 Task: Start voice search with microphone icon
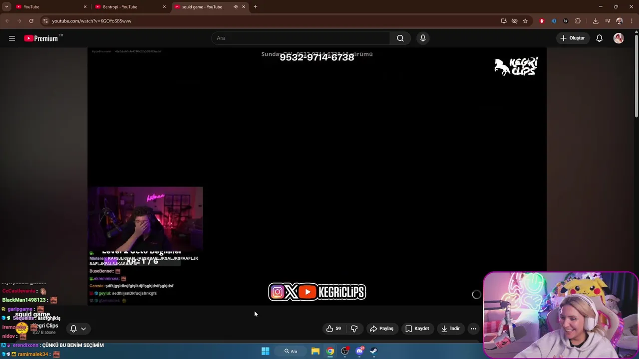tap(423, 38)
